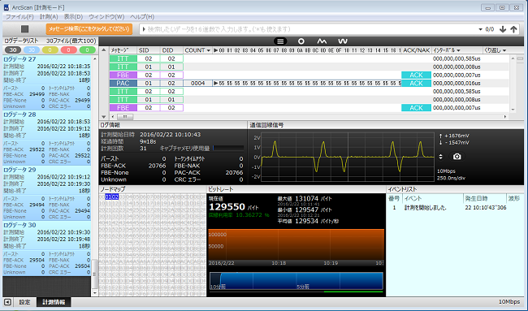This screenshot has height=311, width=528.
Task: Click the current bitrate value 129550
Action: pos(227,207)
